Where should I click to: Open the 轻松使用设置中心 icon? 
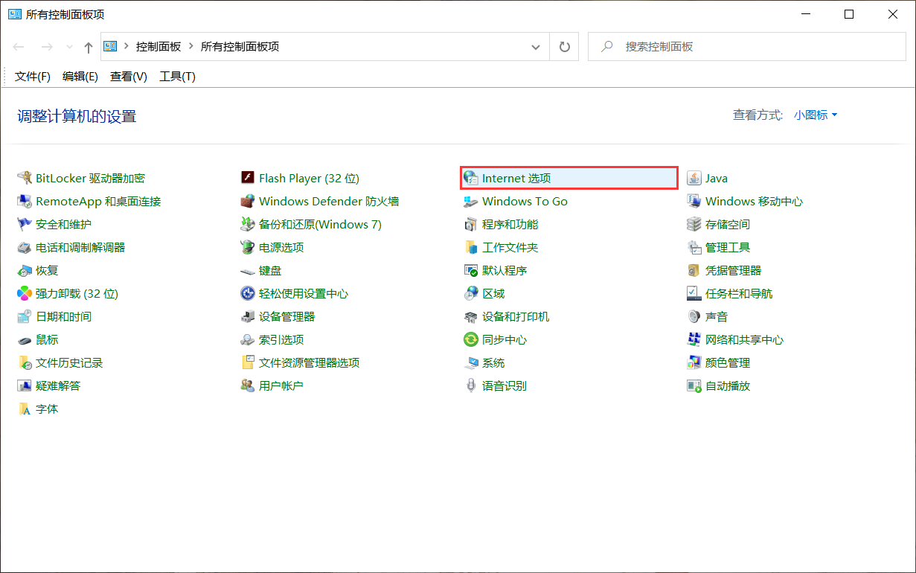[x=248, y=293]
